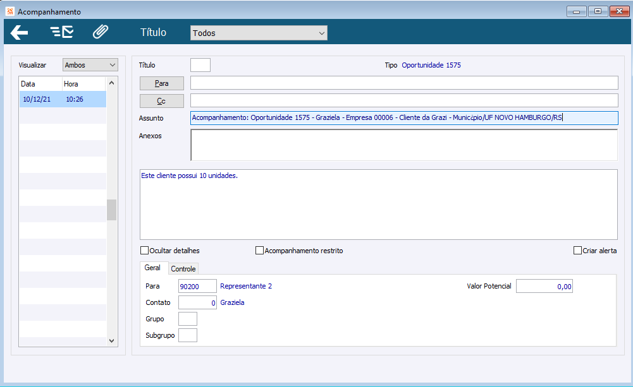Open the email list envelope icon
Screen dimensions: 633x387
point(62,32)
